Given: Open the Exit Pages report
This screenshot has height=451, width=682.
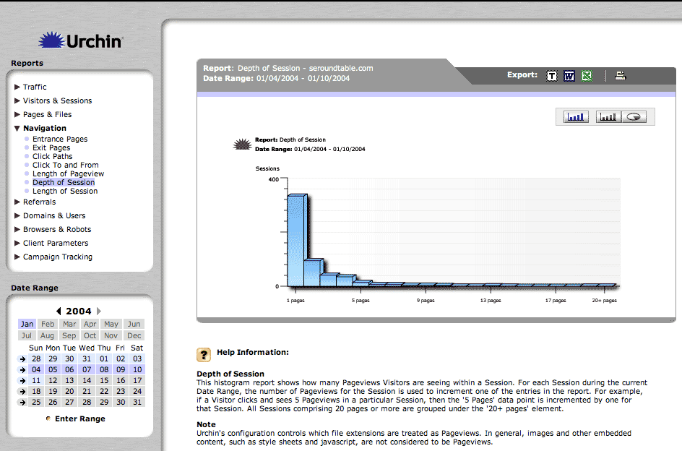Looking at the screenshot, I should 51,147.
